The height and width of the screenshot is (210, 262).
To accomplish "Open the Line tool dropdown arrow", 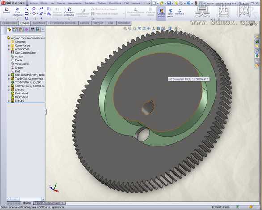I will point(30,9).
